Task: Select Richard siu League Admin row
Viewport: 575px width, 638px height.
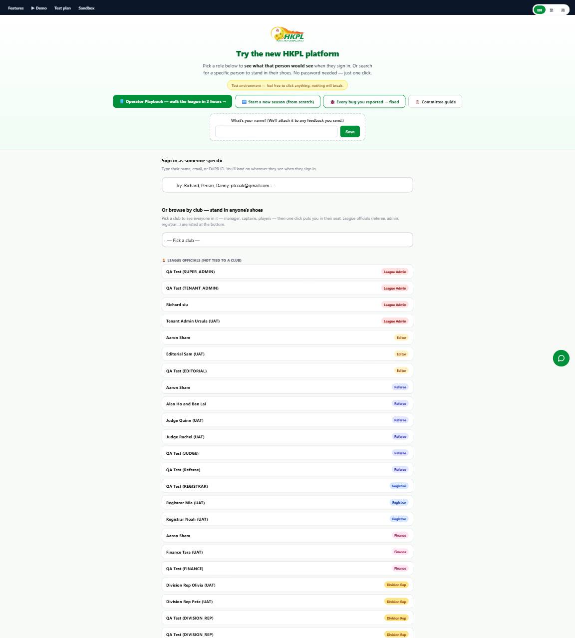Action: point(287,305)
